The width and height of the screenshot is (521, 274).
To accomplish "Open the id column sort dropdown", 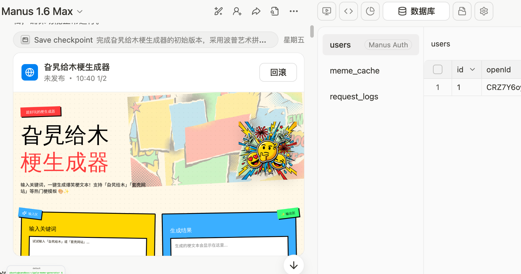I will pos(472,70).
